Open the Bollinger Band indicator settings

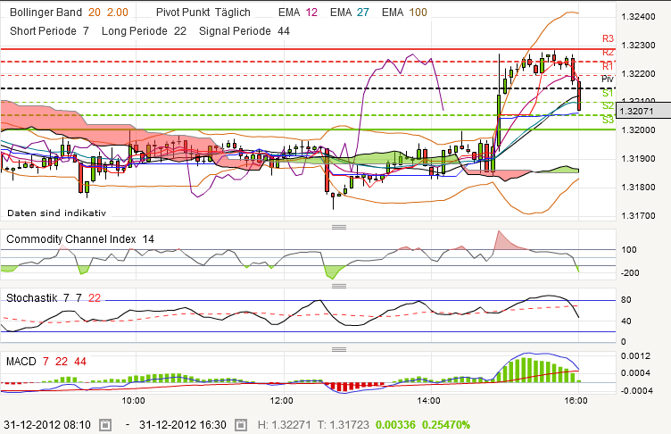coord(67,13)
